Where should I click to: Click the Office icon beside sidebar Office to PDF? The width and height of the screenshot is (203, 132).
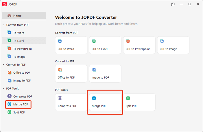point(9,72)
